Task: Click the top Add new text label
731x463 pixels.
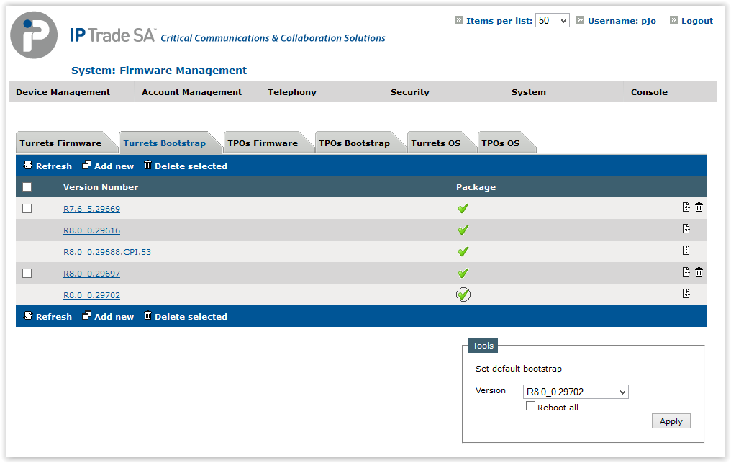Action: pyautogui.click(x=114, y=166)
